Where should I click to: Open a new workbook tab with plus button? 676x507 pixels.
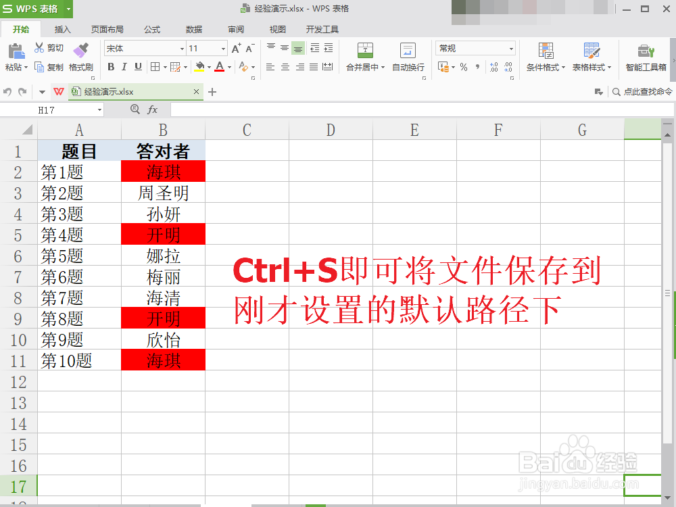(x=212, y=91)
